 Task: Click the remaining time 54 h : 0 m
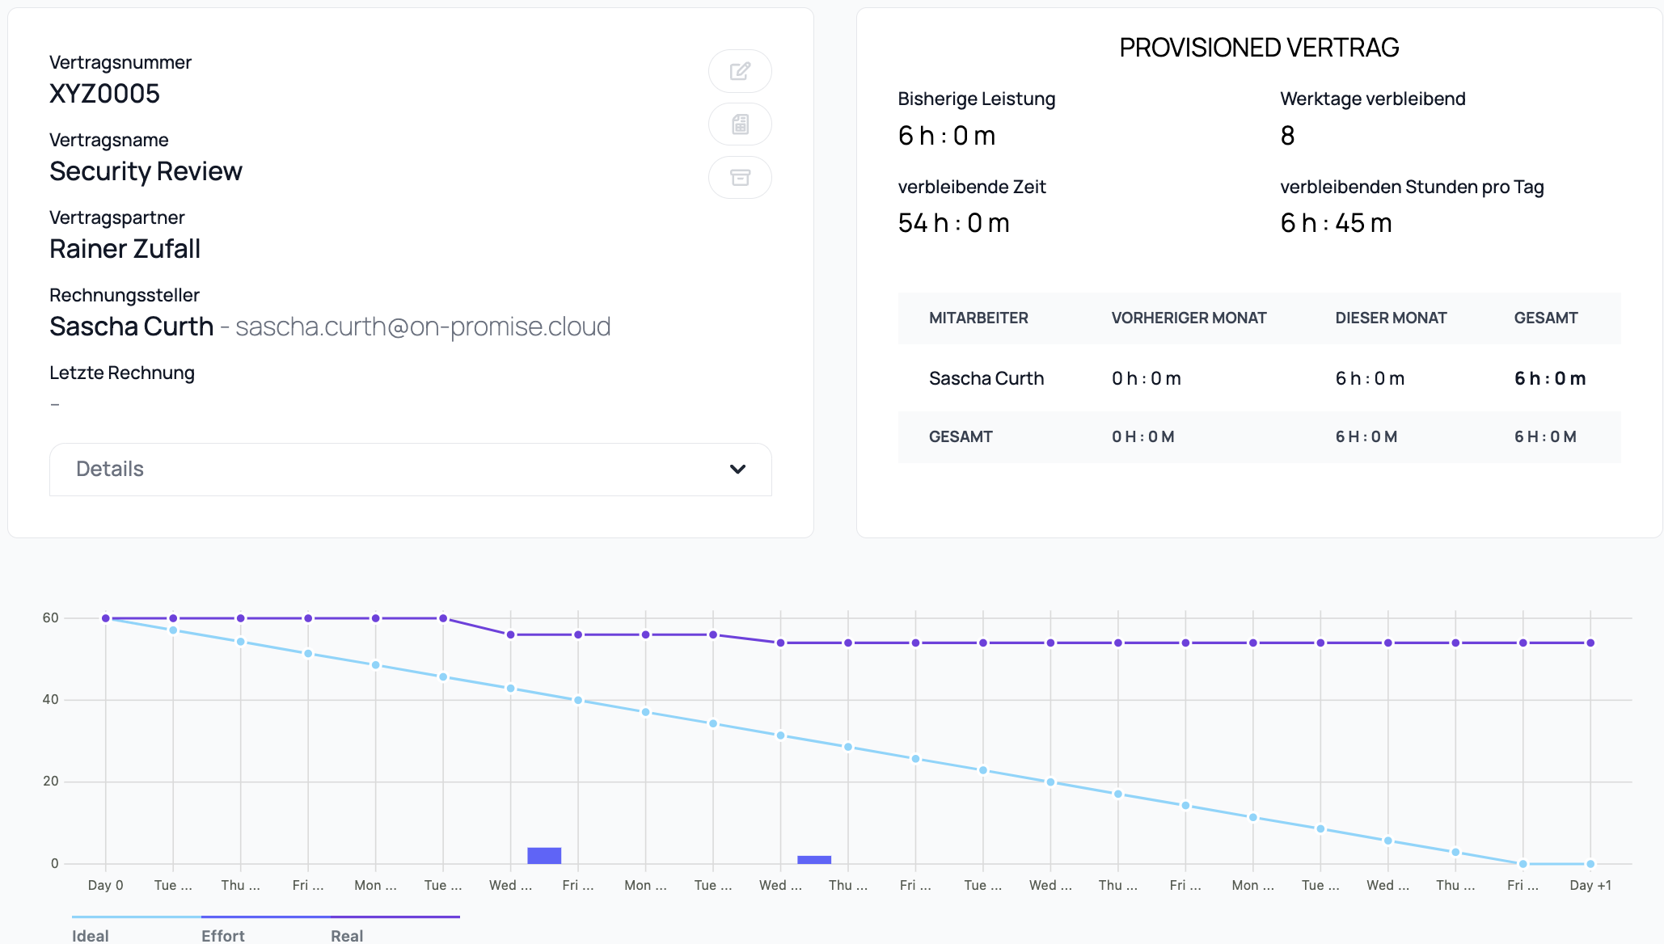click(954, 223)
